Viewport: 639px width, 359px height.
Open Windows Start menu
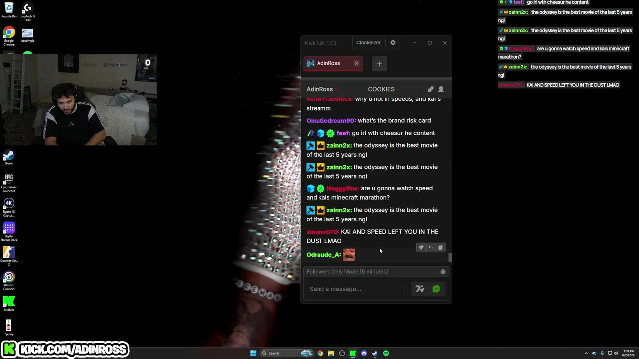pyautogui.click(x=253, y=353)
